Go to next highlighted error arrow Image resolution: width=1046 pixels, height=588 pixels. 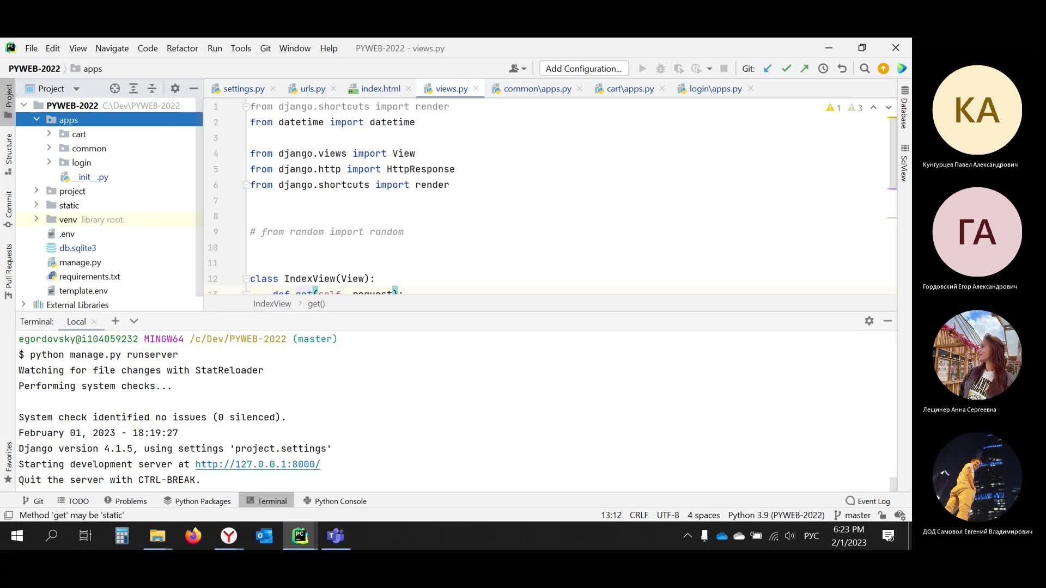pyautogui.click(x=889, y=108)
